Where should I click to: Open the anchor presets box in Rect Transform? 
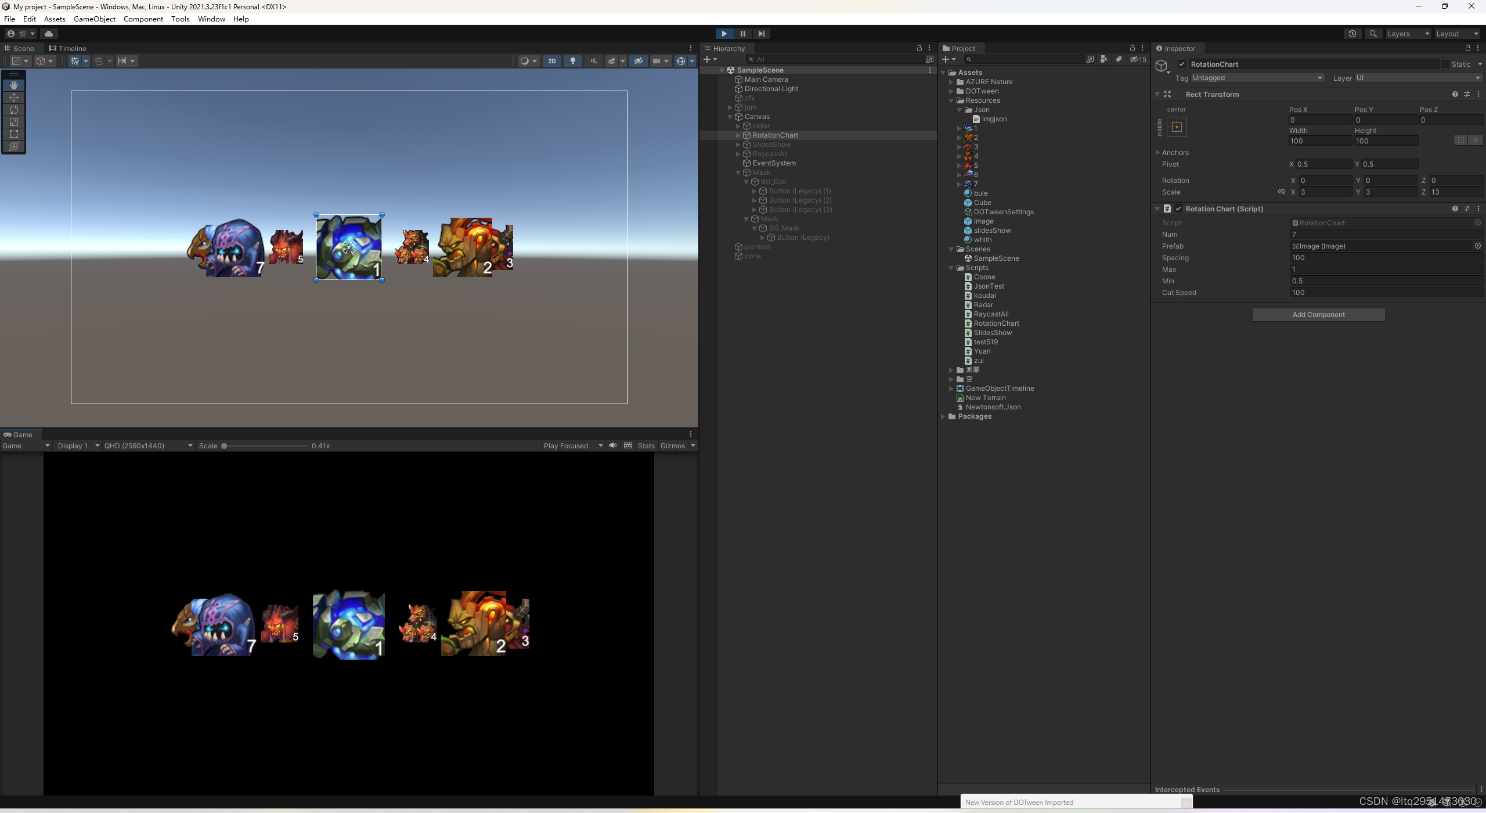click(1177, 127)
